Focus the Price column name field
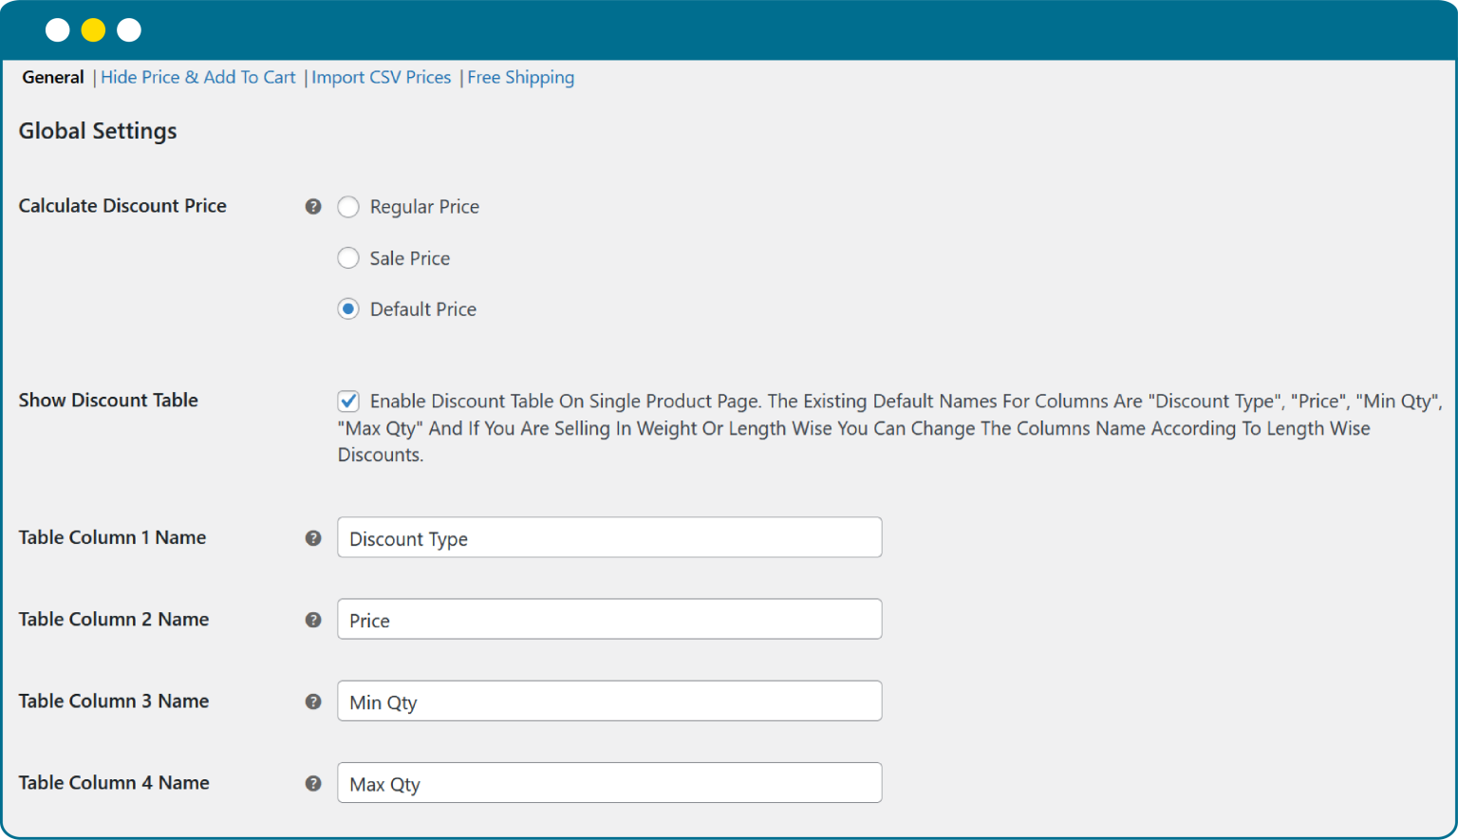 pyautogui.click(x=609, y=620)
